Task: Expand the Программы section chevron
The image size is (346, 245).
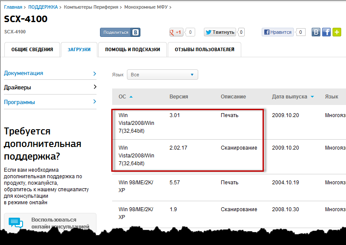Action: click(95, 101)
